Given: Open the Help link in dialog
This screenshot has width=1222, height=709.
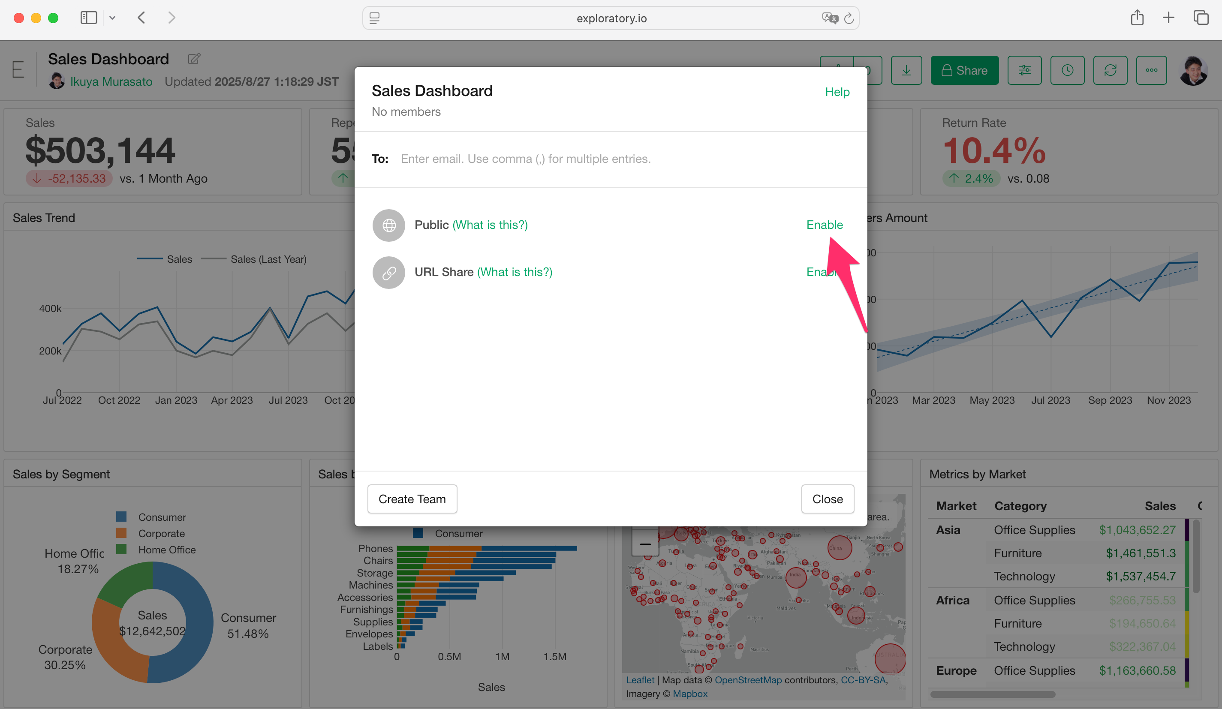Looking at the screenshot, I should pos(837,92).
